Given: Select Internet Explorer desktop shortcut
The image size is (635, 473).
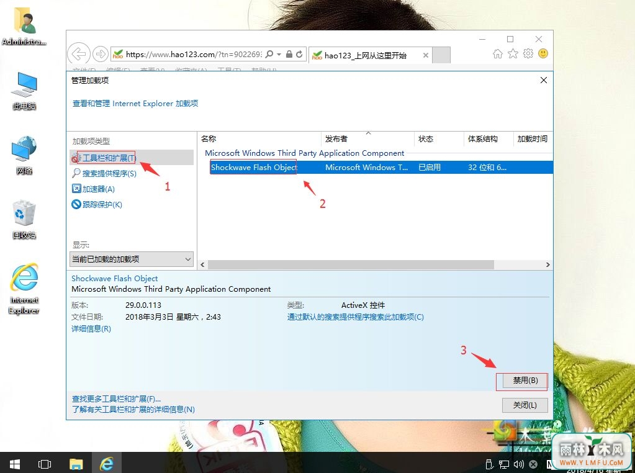Looking at the screenshot, I should coord(24,289).
